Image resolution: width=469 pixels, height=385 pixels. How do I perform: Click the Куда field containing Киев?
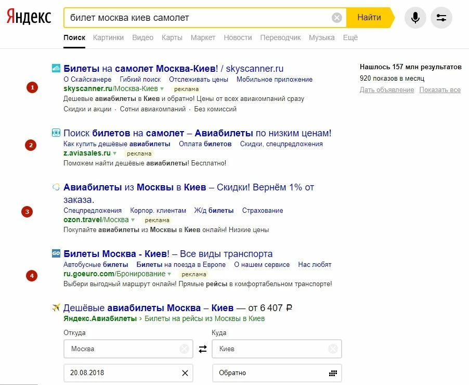tap(277, 349)
